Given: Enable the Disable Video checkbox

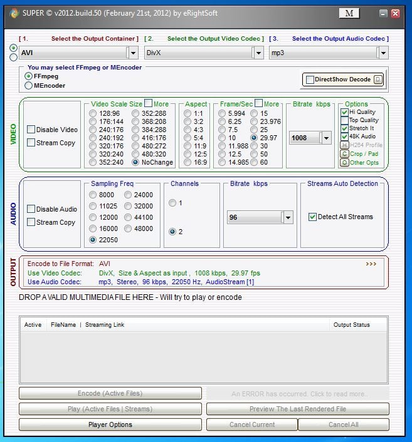Looking at the screenshot, I should pyautogui.click(x=31, y=130).
